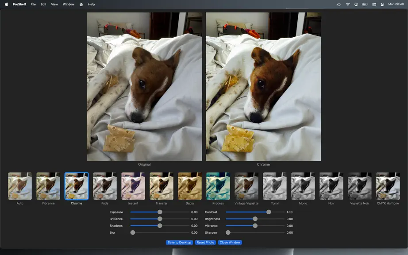Screen dimensions: 408x255
Task: Click the Reset Photo button
Action: (x=205, y=242)
